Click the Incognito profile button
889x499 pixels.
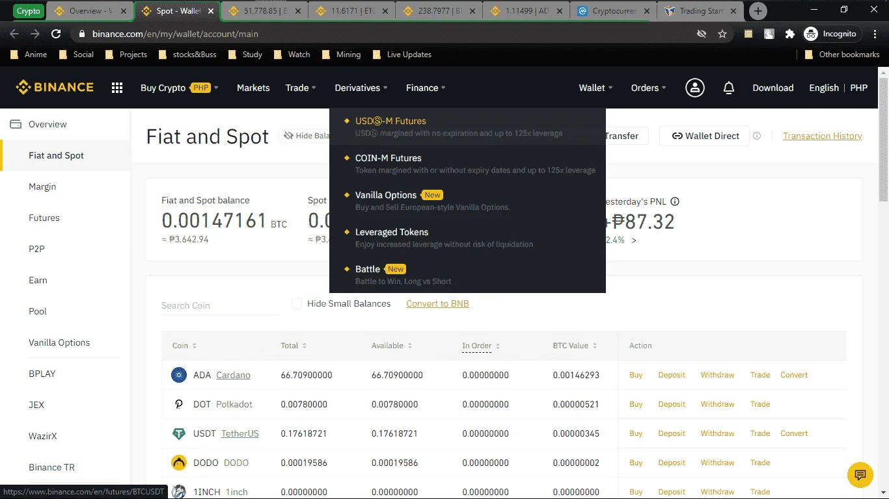pos(833,34)
